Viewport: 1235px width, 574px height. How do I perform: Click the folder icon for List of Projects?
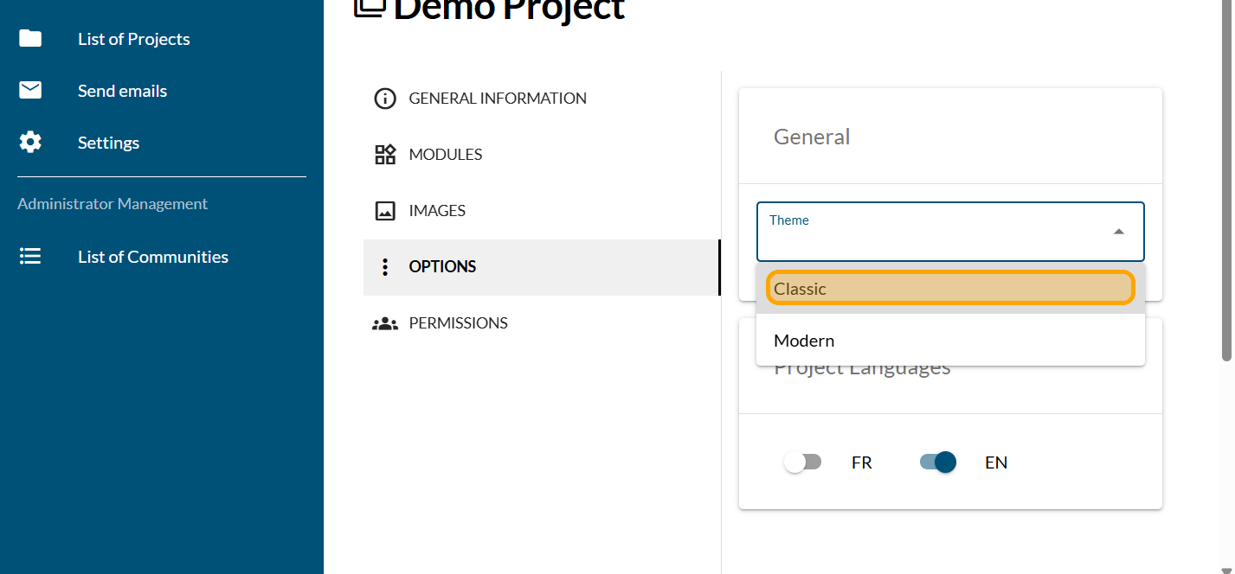30,39
